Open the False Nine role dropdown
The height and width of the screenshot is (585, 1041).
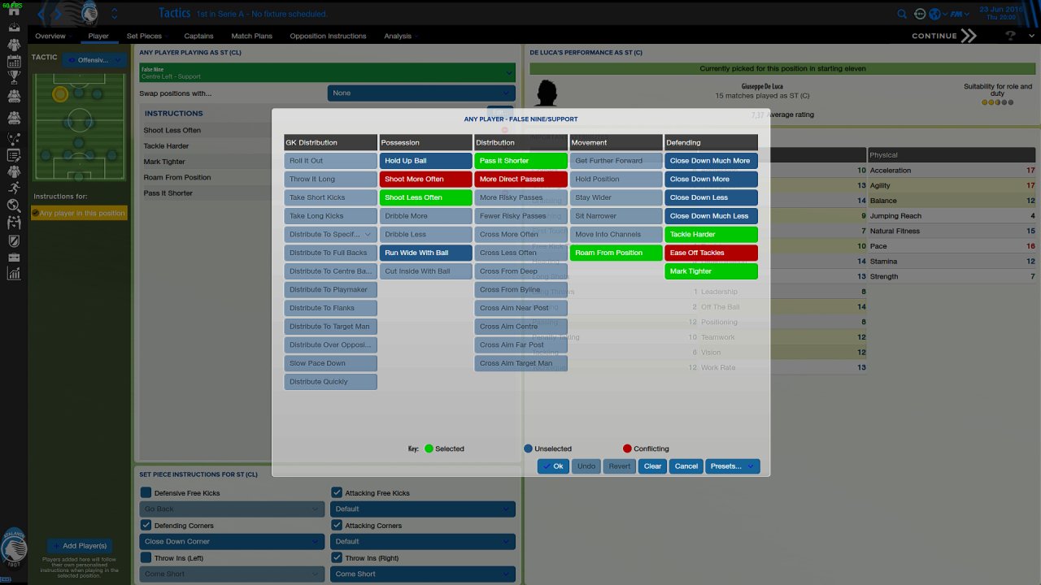327,73
